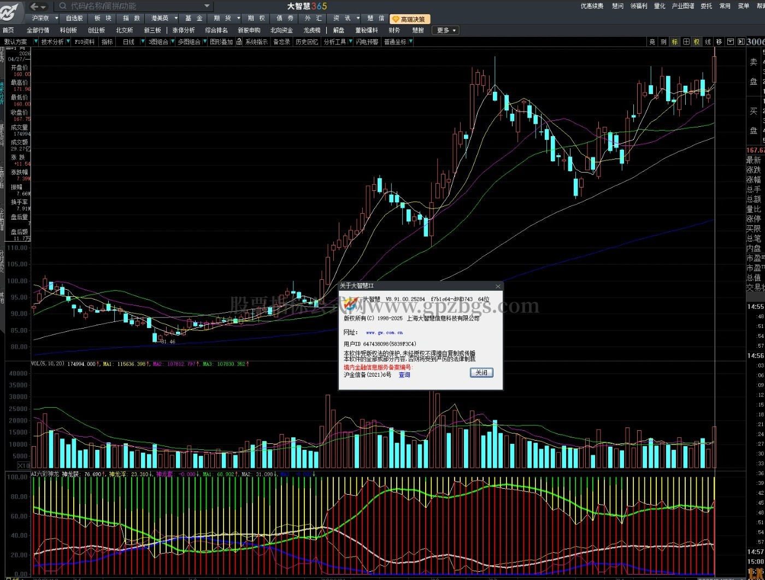
Task: Click the diamond icon on 高端决策
Action: tap(396, 19)
